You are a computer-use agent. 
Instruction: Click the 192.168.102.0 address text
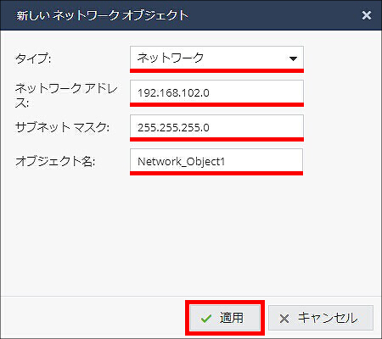click(173, 92)
